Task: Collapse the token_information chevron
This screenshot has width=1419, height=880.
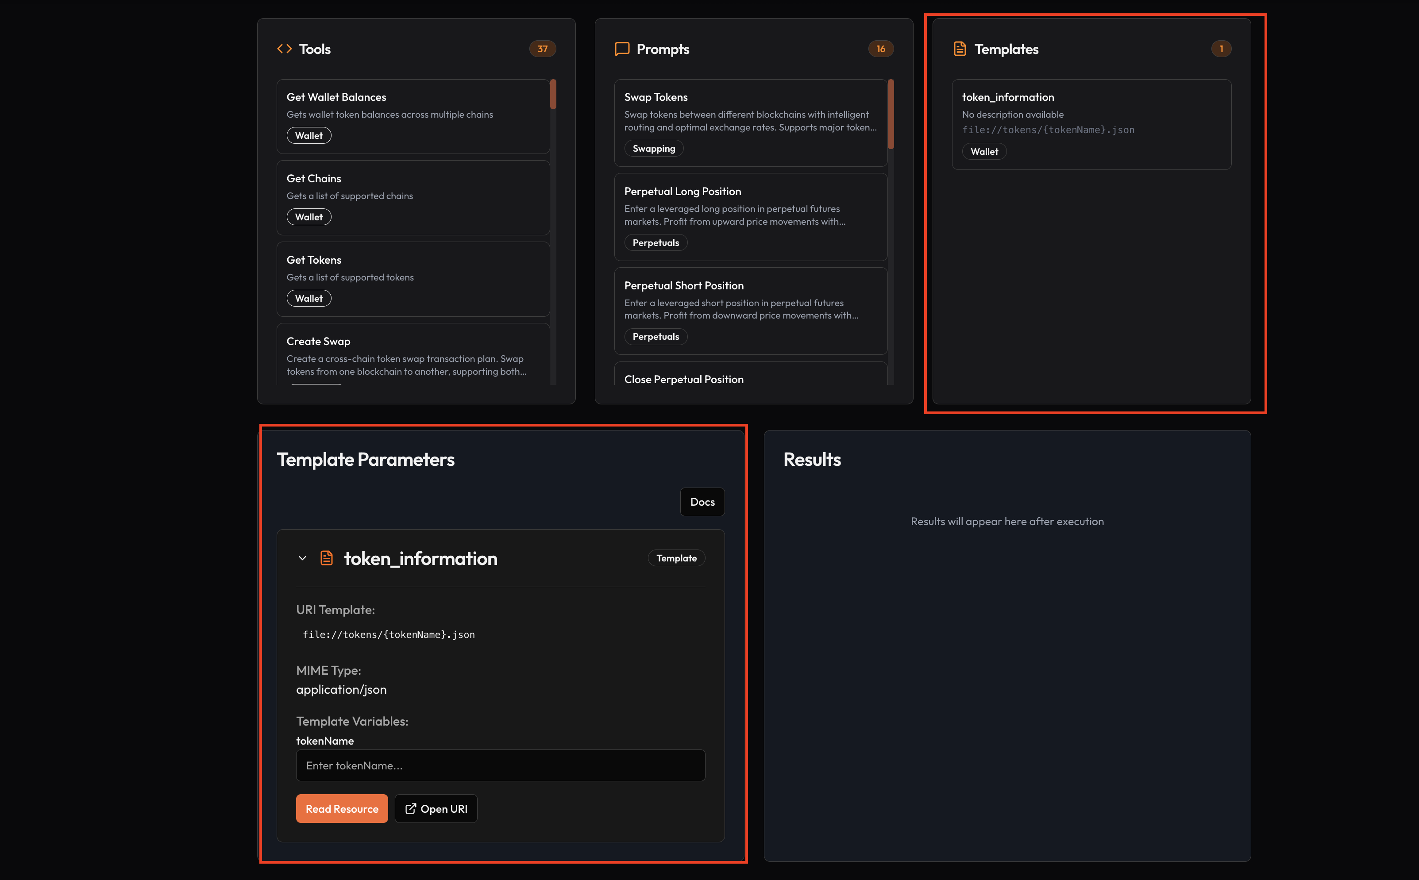Action: tap(302, 558)
